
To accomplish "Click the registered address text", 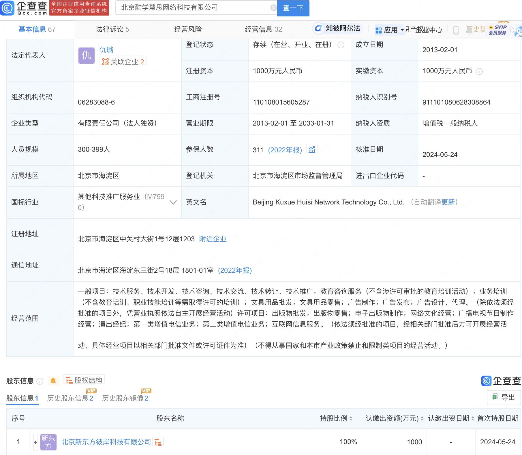I will [136, 239].
